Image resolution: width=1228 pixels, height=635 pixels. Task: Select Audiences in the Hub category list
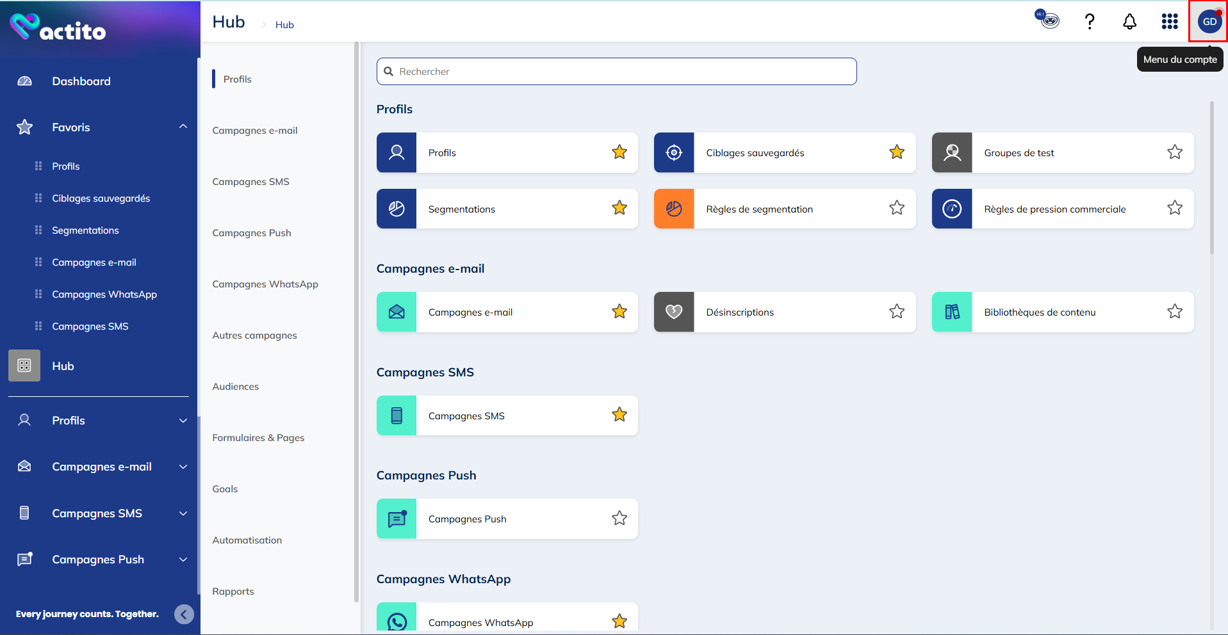(236, 387)
